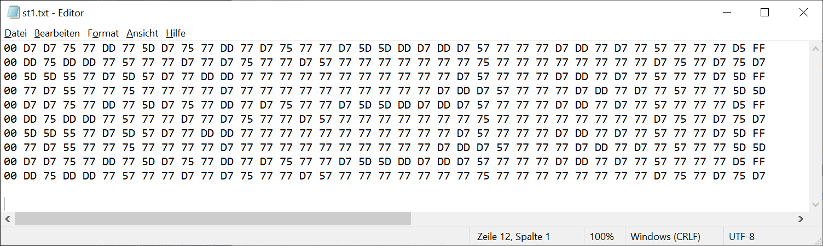Open the Bearbeiten menu
Screen dimensions: 823x246
click(57, 33)
